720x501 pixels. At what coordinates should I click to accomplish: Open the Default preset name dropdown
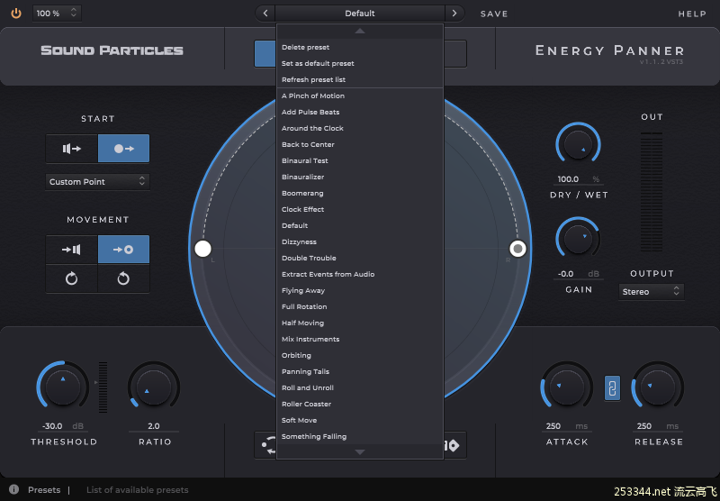(360, 14)
